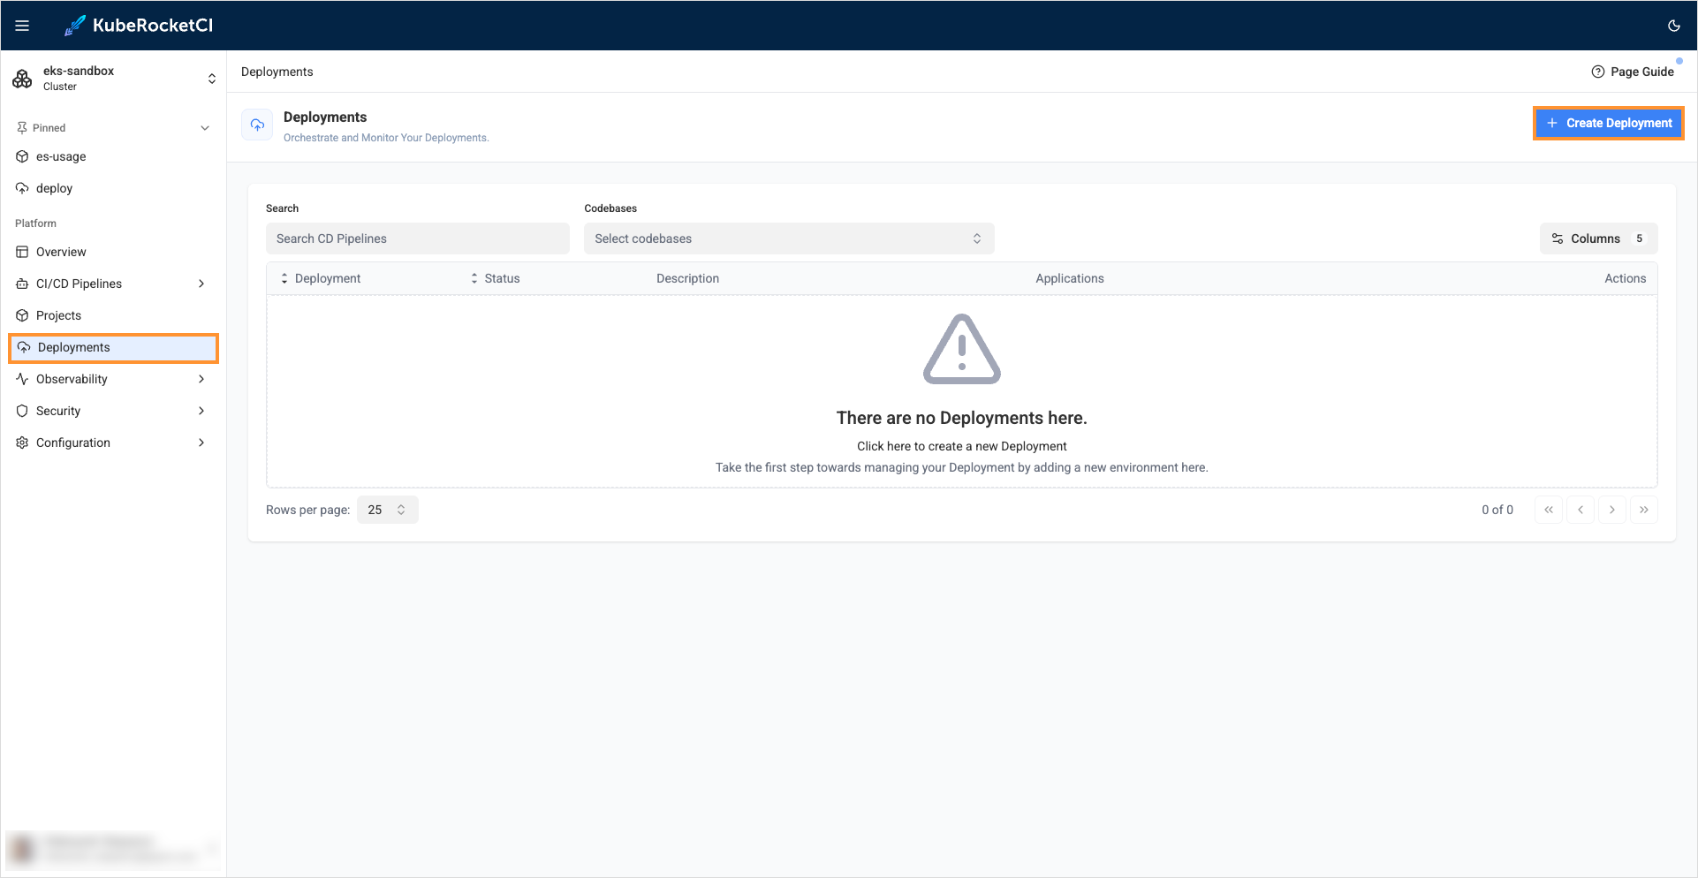Screen dimensions: 1698x878
Task: Toggle sorting on the Status column
Action: pyautogui.click(x=474, y=277)
